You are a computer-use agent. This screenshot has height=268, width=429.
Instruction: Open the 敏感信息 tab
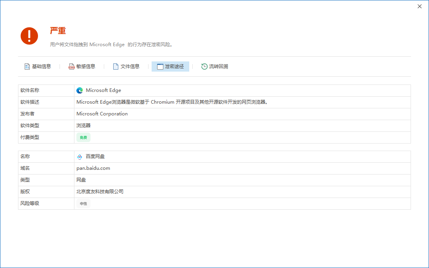coord(86,67)
